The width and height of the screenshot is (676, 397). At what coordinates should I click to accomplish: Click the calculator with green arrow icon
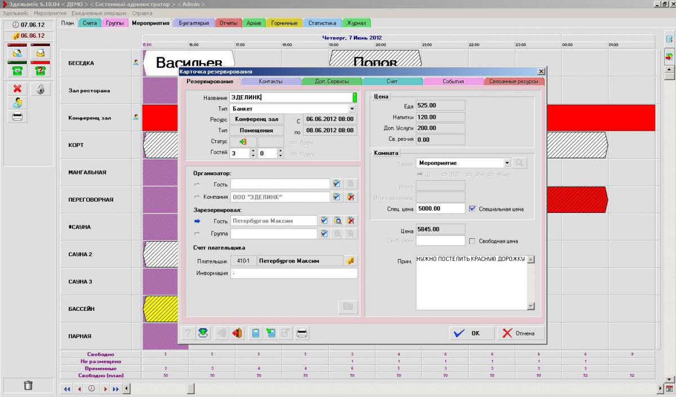(x=271, y=333)
